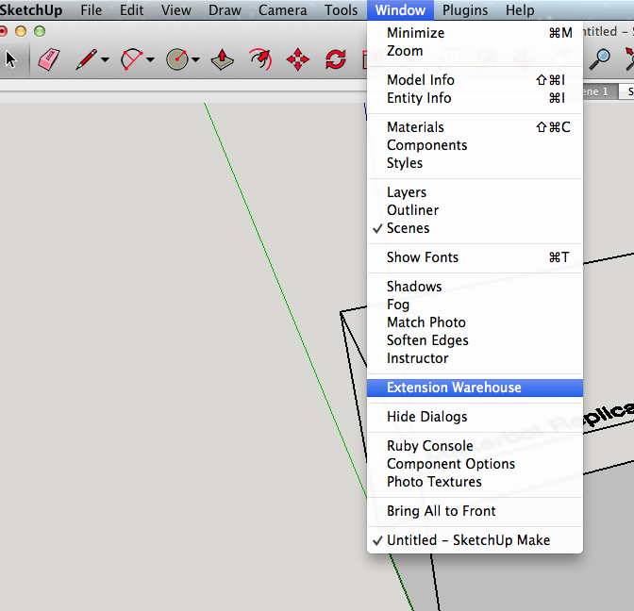Select the Move tool
This screenshot has width=634, height=611.
tap(297, 59)
